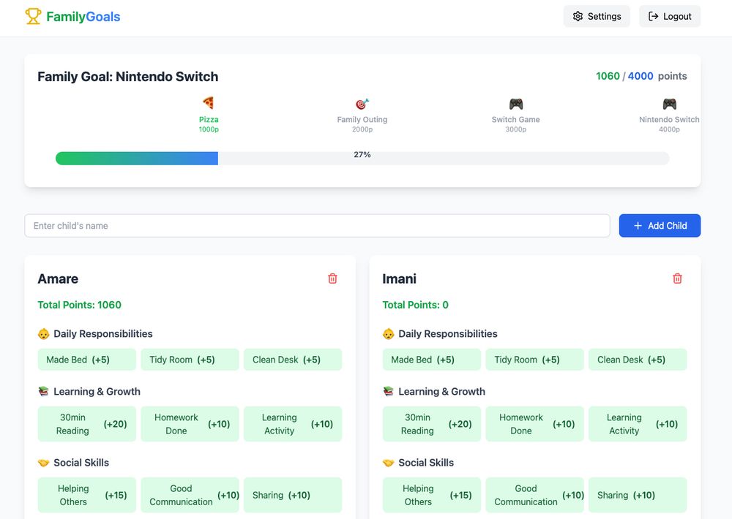Award Imani Learning Activity (+10)

[638, 424]
